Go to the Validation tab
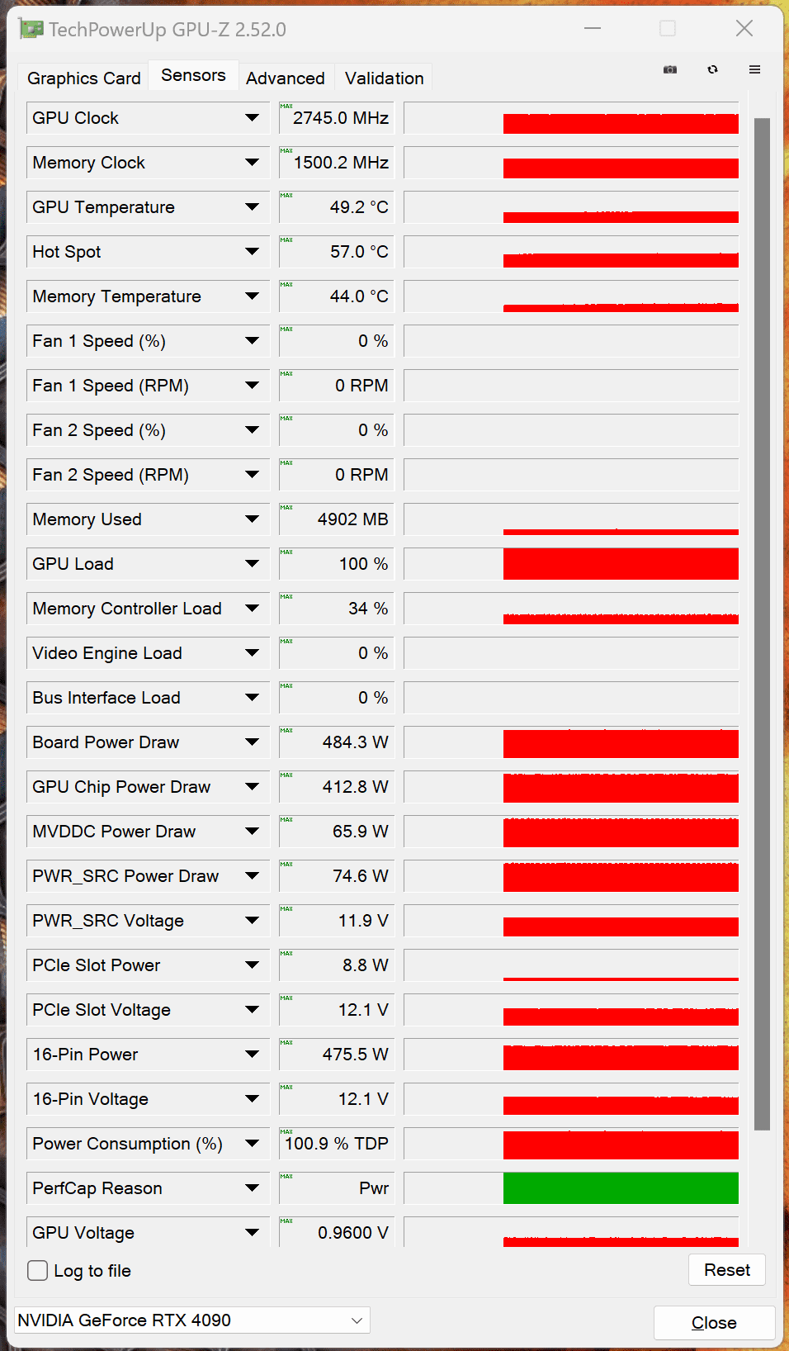The image size is (789, 1351). [x=385, y=78]
